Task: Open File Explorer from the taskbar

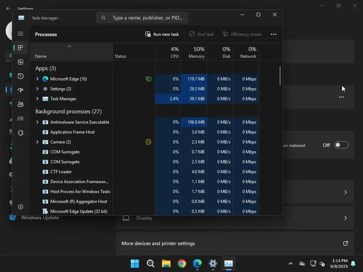Action: 166,263
